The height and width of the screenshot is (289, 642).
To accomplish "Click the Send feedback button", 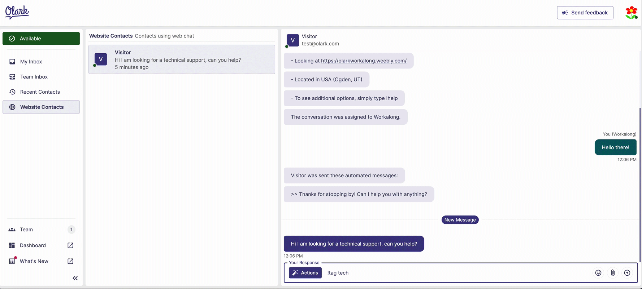I will point(585,12).
